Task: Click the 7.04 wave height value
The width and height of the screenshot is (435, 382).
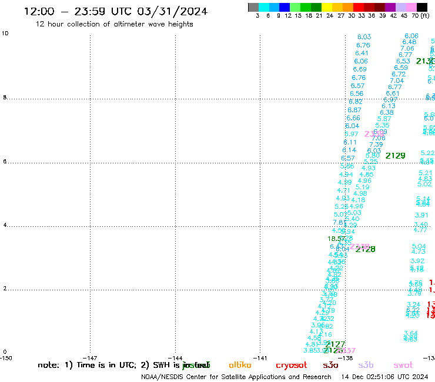Action: pyautogui.click(x=397, y=81)
